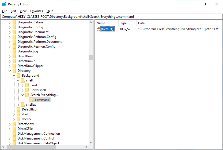
Task: Expand the Powershell key
Action: 22,90
